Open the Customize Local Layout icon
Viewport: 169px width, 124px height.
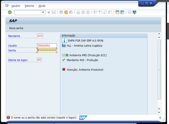coord(135,12)
